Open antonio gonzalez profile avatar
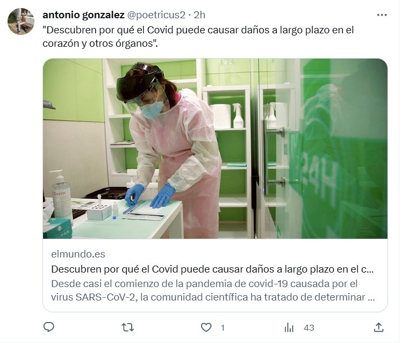Viewport: 402px width, 343px height. (x=21, y=22)
